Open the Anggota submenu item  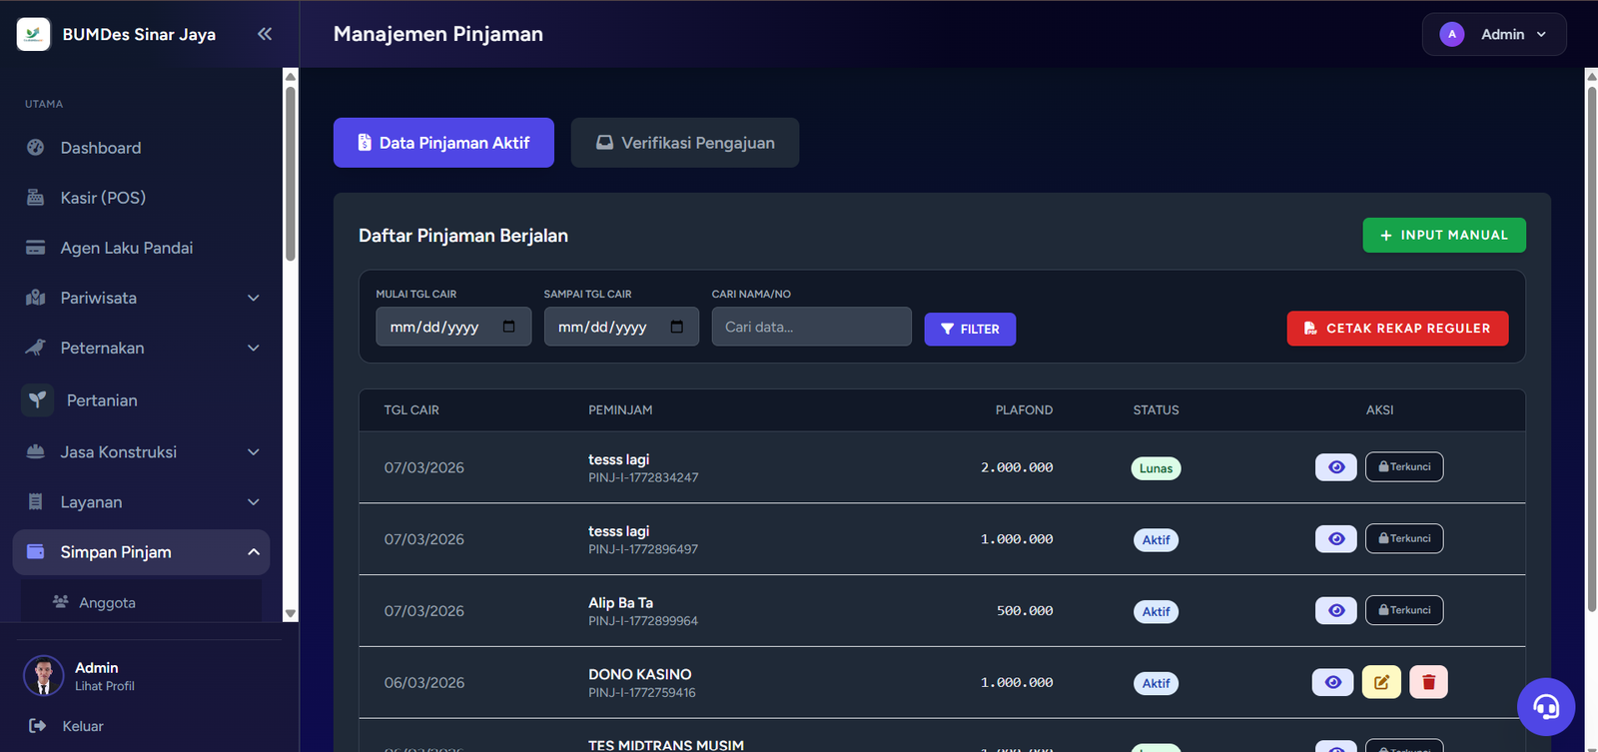141,602
